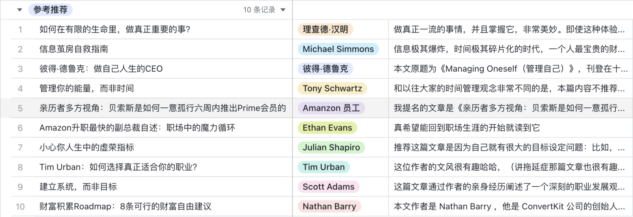The image size is (633, 217).
Task: Click the Michael Simmons author tag
Action: click(338, 49)
